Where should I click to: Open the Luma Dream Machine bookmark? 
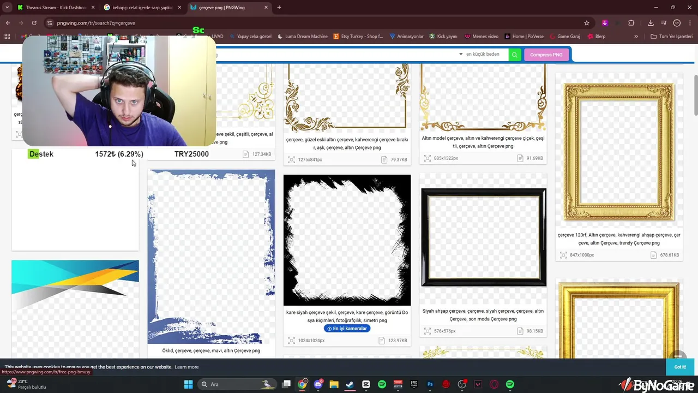click(x=303, y=37)
